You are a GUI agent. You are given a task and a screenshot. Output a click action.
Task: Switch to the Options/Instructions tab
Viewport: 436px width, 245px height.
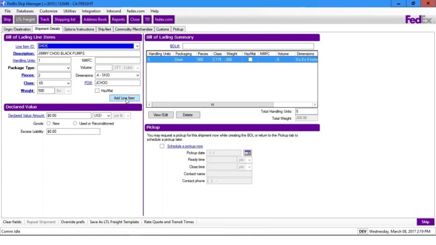click(78, 29)
